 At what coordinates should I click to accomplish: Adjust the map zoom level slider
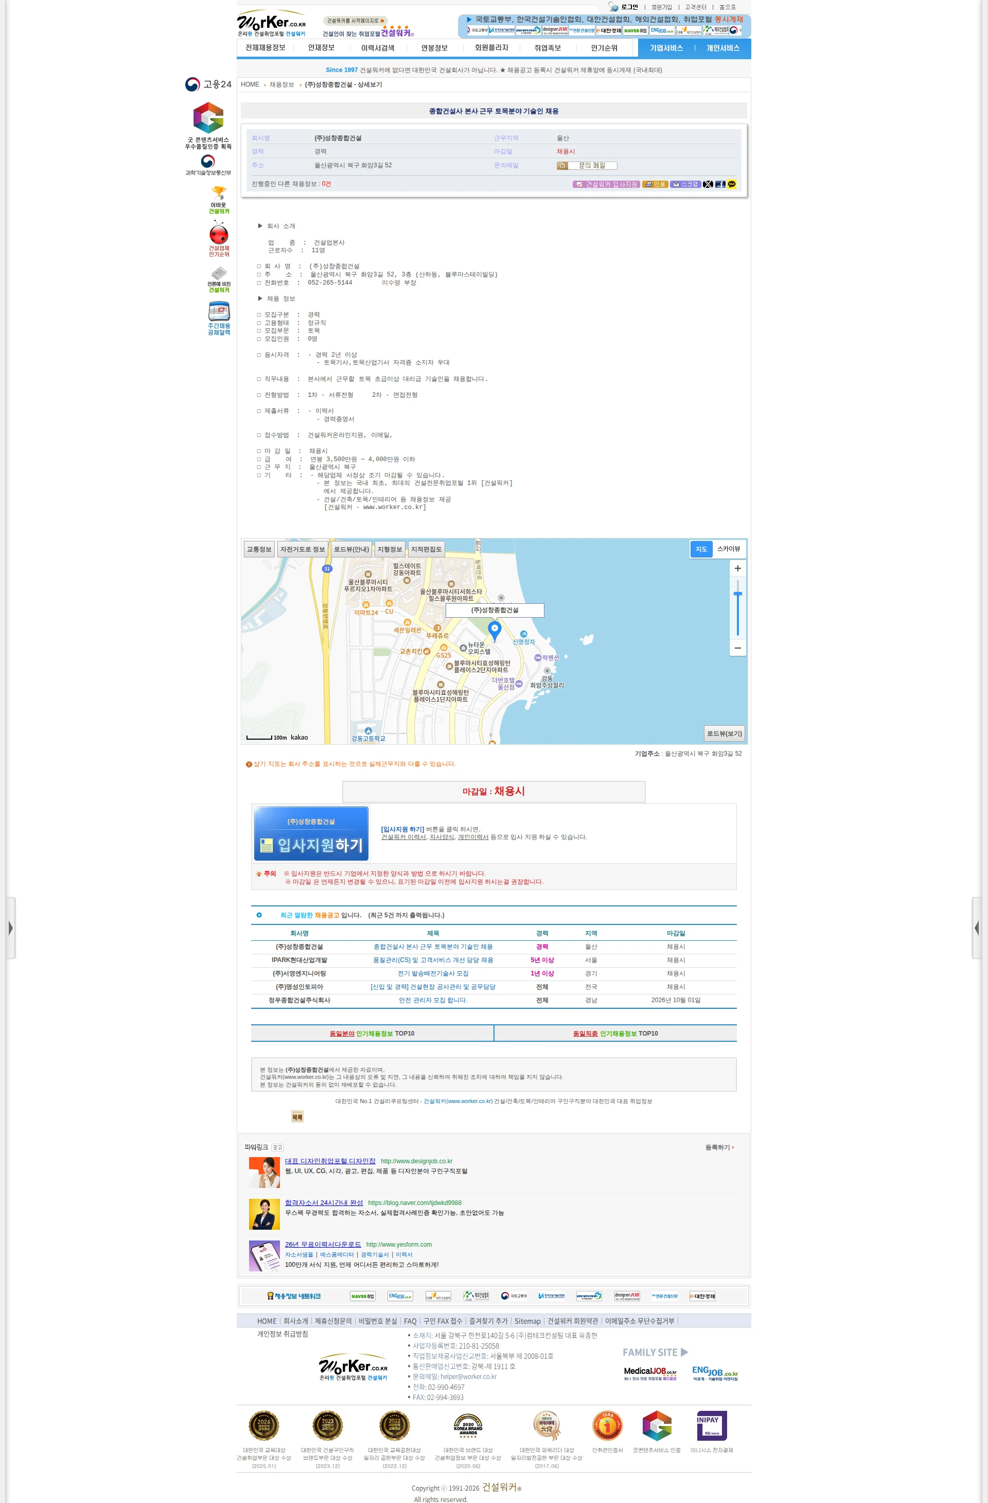coord(737,595)
